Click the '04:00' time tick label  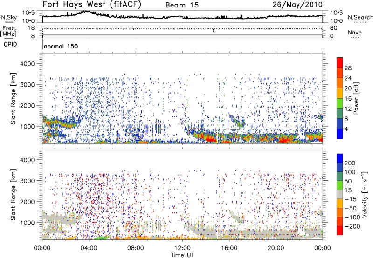[x=89, y=248]
